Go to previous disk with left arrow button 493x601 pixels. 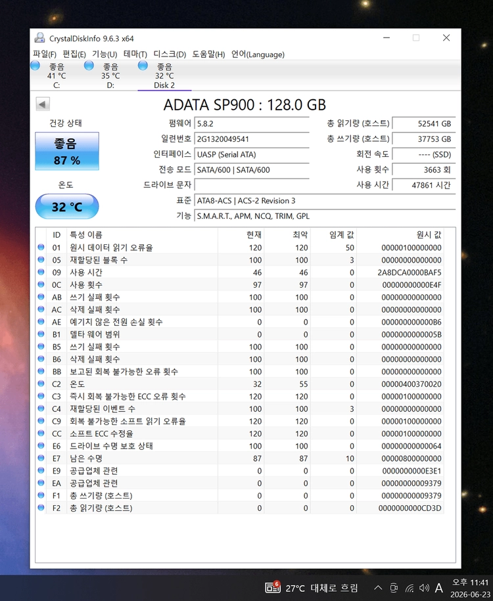(x=43, y=104)
